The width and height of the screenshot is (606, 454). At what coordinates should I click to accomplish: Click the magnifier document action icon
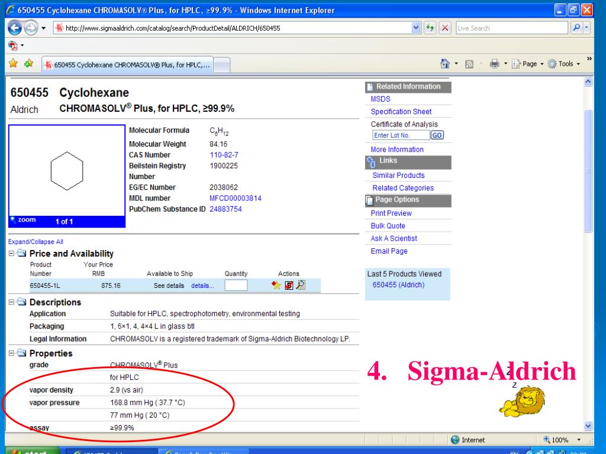pos(301,286)
